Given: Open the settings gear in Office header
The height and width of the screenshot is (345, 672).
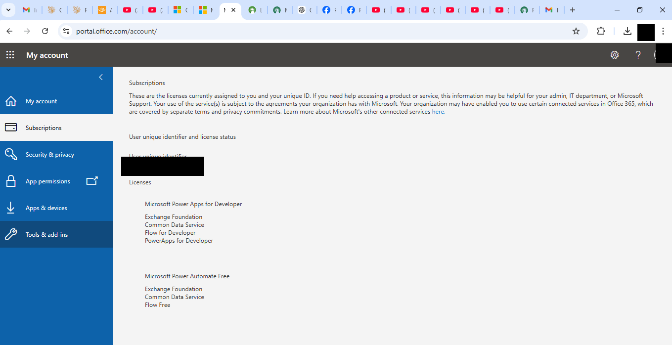Looking at the screenshot, I should tap(615, 55).
